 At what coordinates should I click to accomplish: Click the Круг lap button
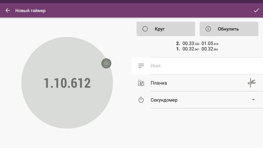pyautogui.click(x=166, y=29)
